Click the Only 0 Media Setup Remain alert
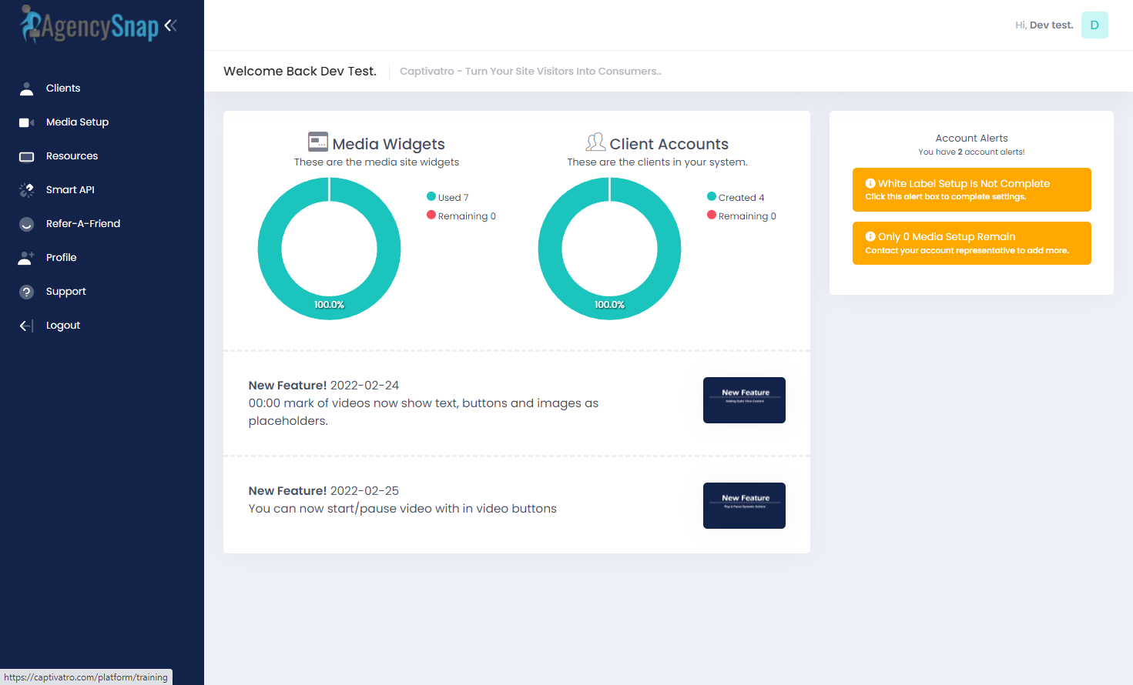The image size is (1133, 685). pos(971,243)
